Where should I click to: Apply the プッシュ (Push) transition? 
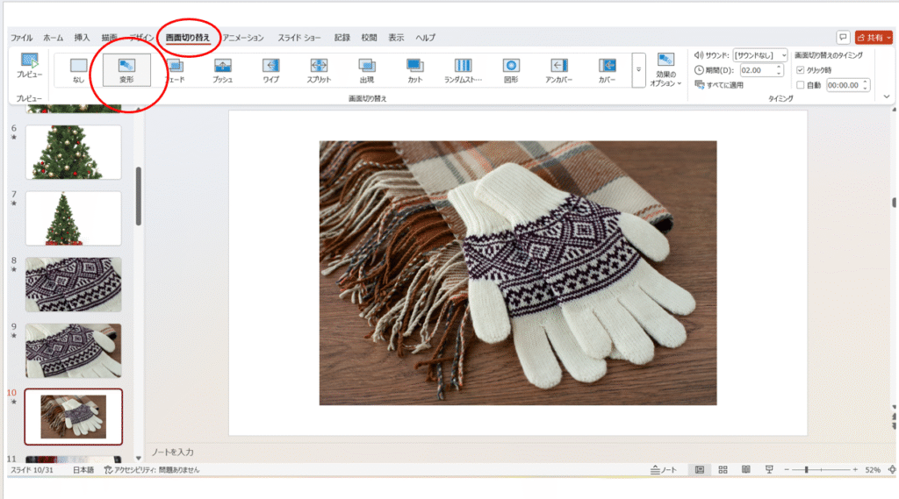coord(222,70)
